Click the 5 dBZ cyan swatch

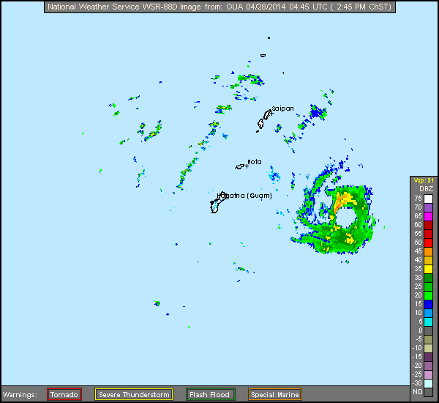[x=429, y=322]
